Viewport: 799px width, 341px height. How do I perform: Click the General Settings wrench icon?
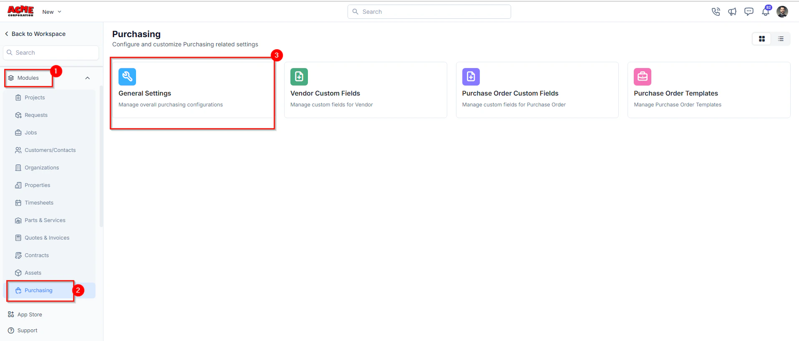[127, 77]
